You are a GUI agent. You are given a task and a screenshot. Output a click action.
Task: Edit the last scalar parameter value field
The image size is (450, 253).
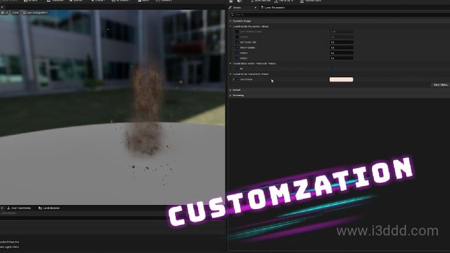(x=342, y=58)
